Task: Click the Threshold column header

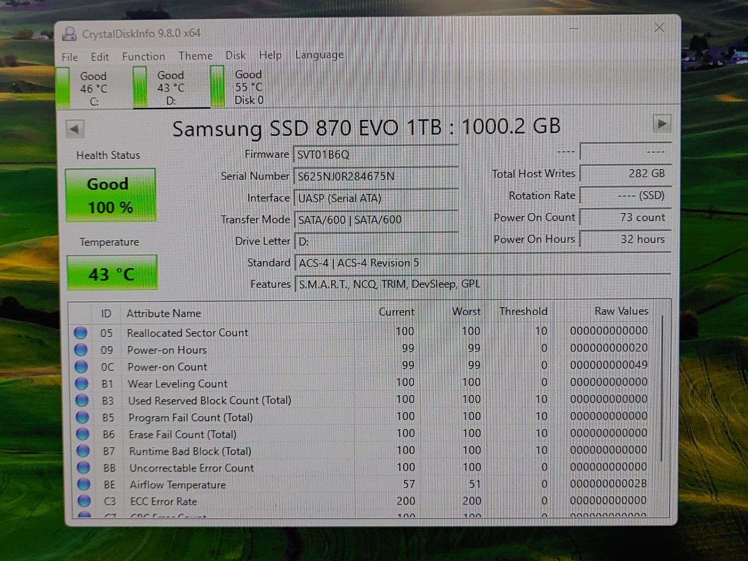Action: point(523,311)
